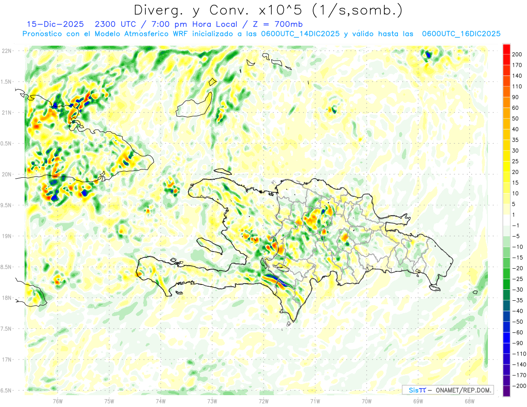Screen dimensions: 527x407
Task: Click the colorbar value '50'
Action: click(x=516, y=119)
